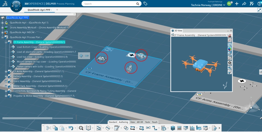
Task: Collapse the CF Frame Assembly tree node
Action: click(x=6, y=42)
